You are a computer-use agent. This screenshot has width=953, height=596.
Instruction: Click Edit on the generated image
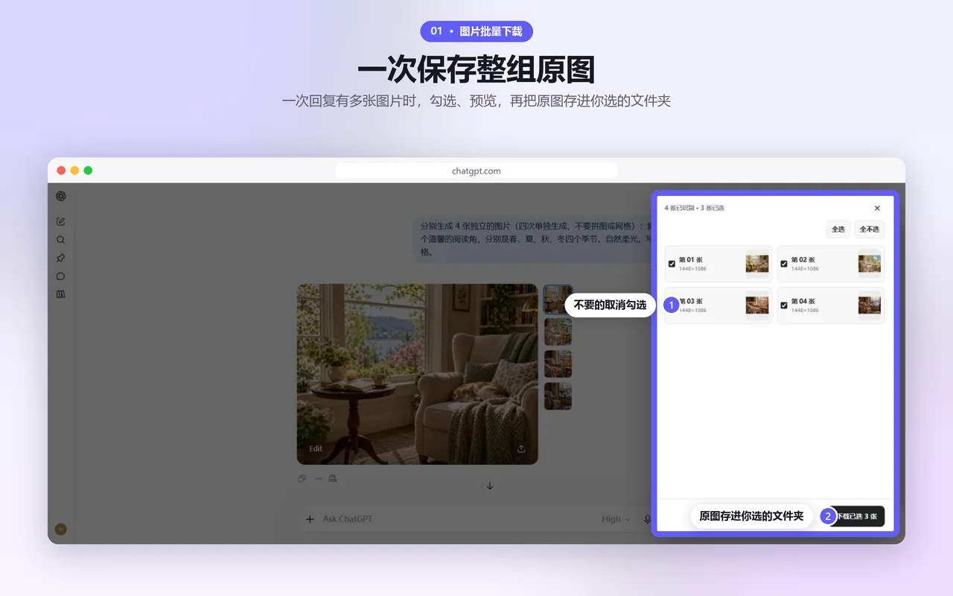coord(316,448)
